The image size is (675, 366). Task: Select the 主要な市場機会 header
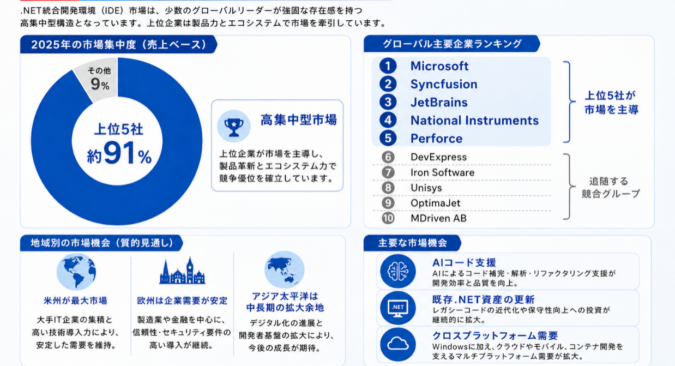tap(413, 243)
